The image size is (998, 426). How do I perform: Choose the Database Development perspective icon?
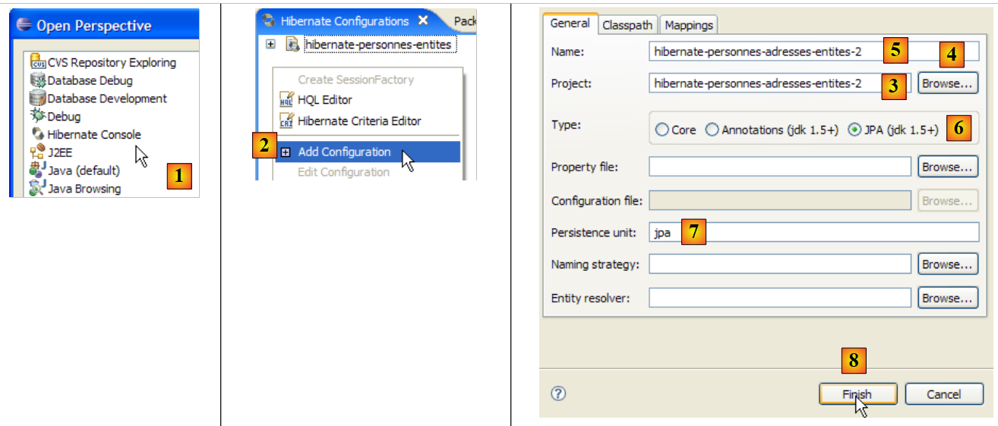(x=37, y=99)
